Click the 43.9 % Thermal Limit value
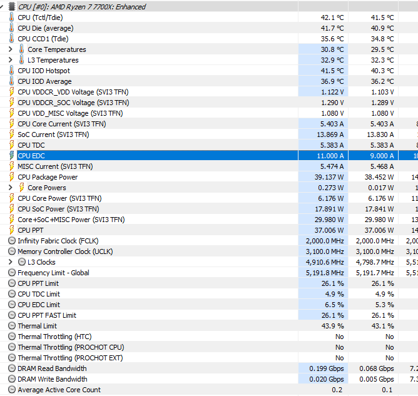Screen dimensions: 418x396 pos(333,326)
